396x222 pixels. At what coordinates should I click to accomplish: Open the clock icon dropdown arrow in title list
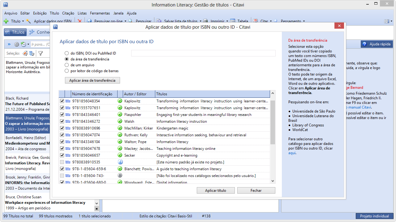pyautogui.click(x=28, y=44)
